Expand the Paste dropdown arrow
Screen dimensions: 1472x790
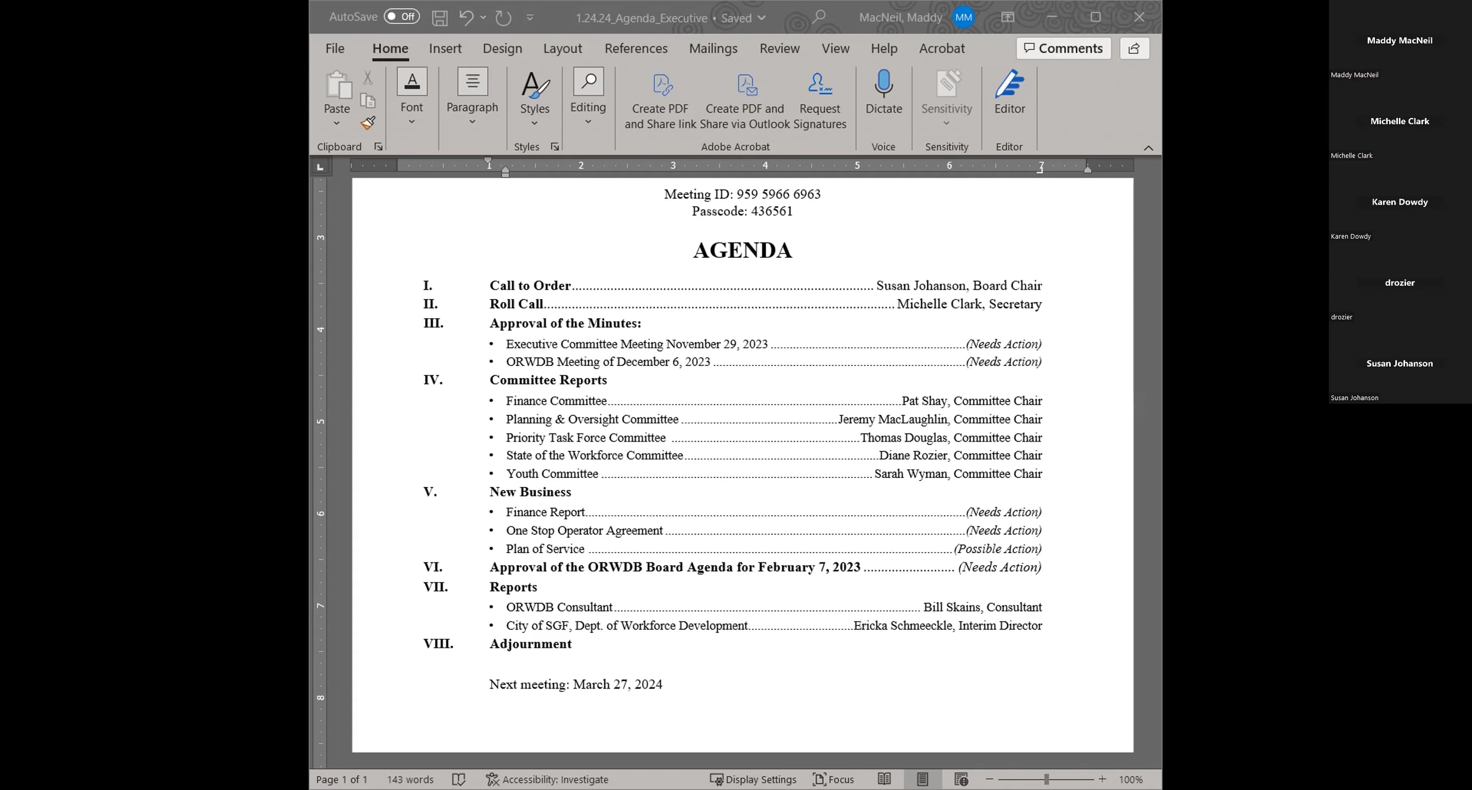(x=336, y=123)
